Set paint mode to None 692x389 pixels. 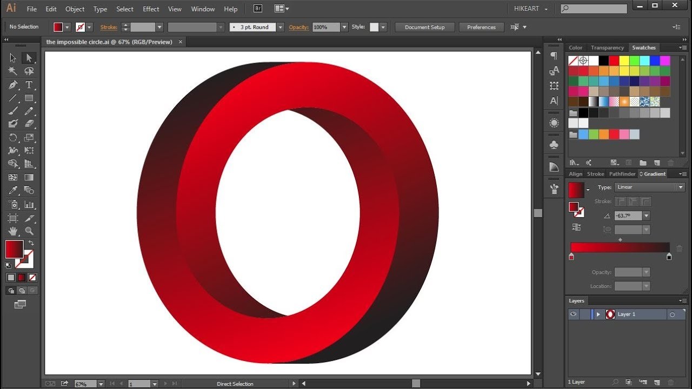click(x=32, y=277)
